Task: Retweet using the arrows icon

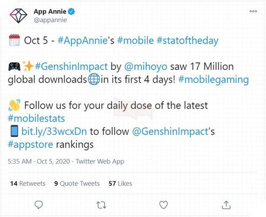Action: (x=101, y=205)
